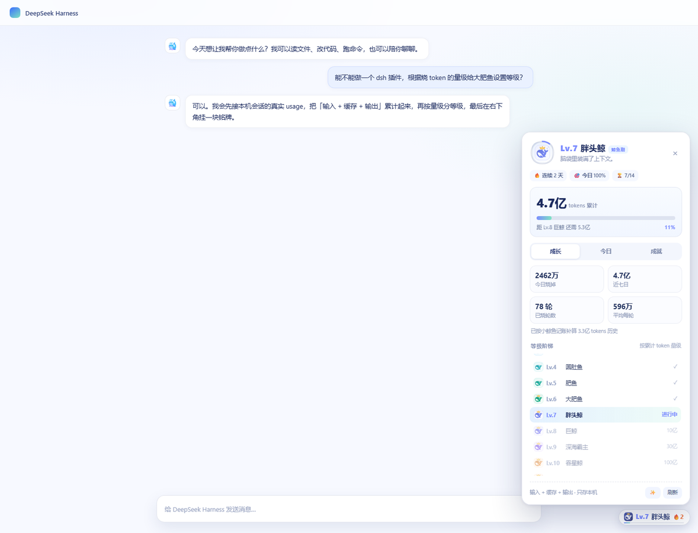Click the Lv.4 圆肚鱼 fish icon

(538, 367)
